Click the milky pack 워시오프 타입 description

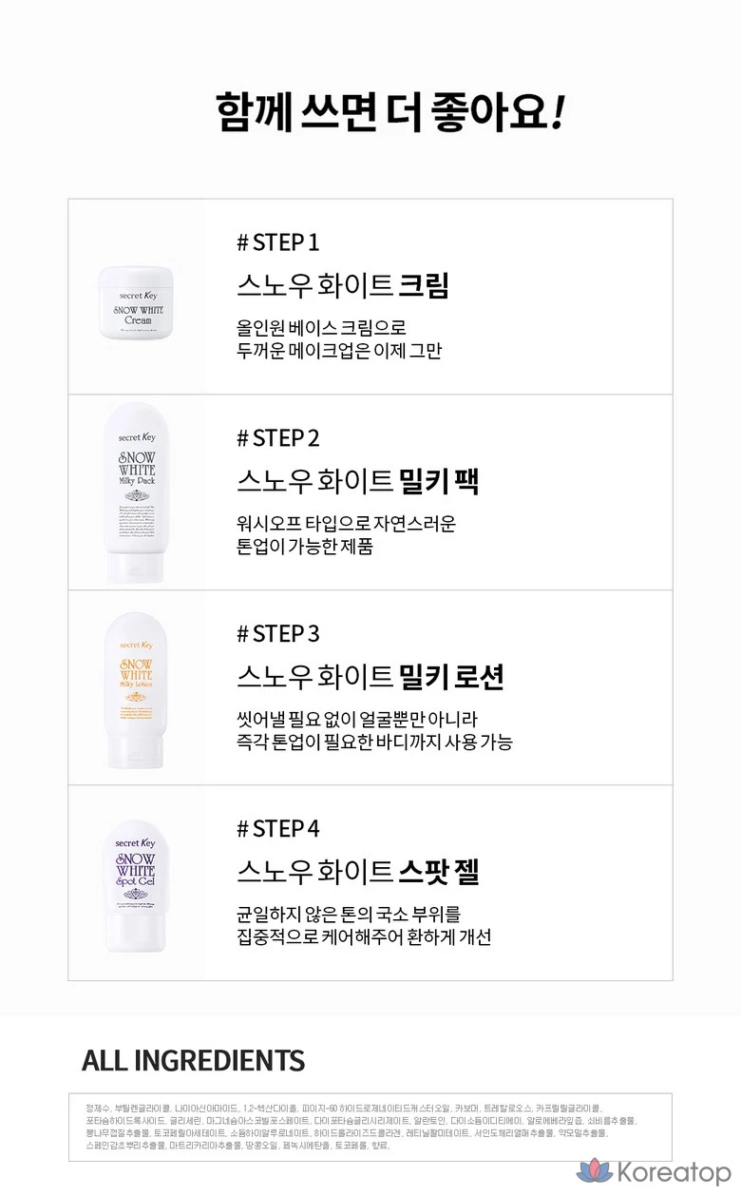click(346, 534)
